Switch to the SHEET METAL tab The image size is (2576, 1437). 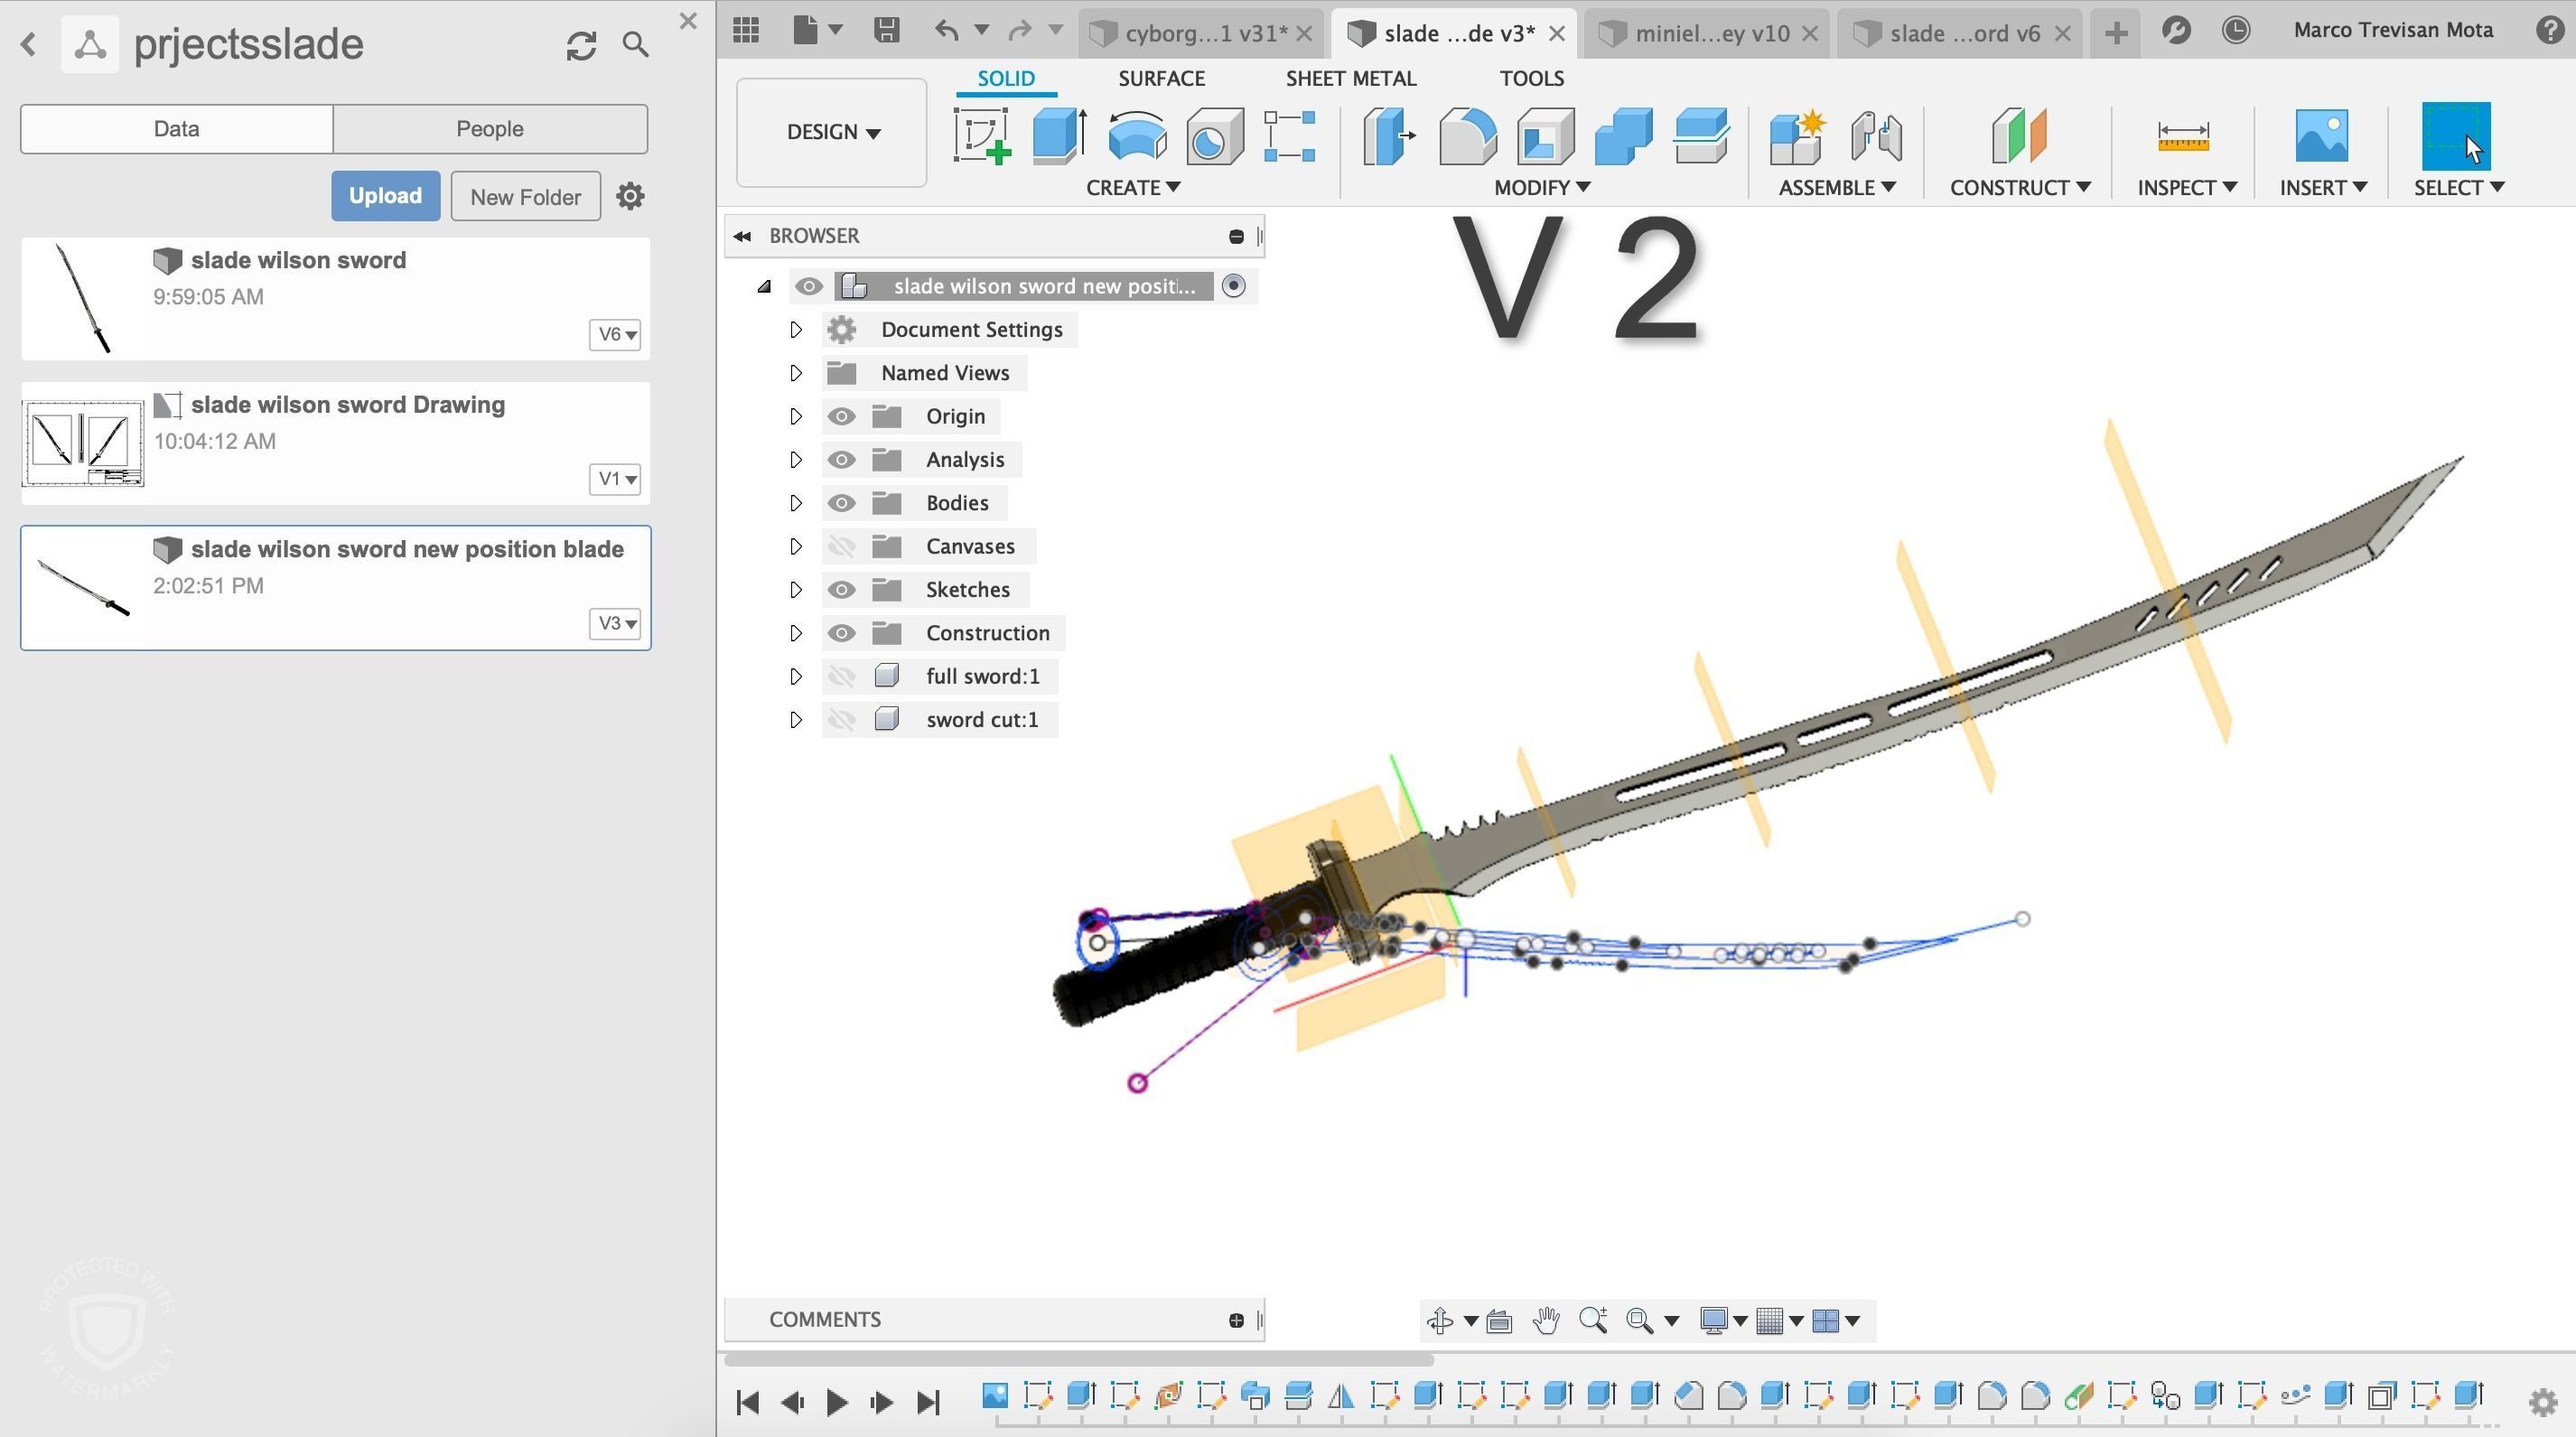[x=1350, y=78]
